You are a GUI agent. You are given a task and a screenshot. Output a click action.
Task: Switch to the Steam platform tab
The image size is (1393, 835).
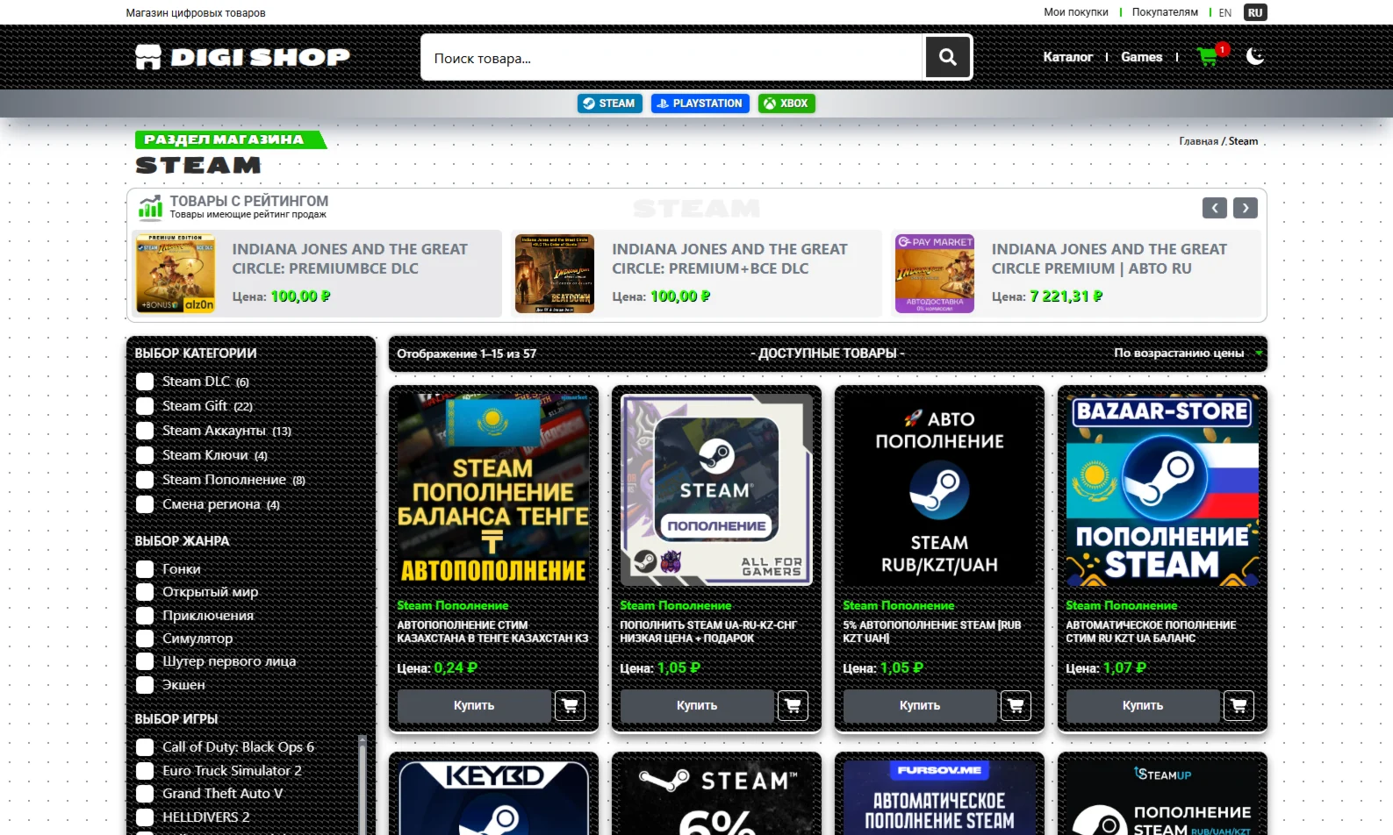[609, 103]
